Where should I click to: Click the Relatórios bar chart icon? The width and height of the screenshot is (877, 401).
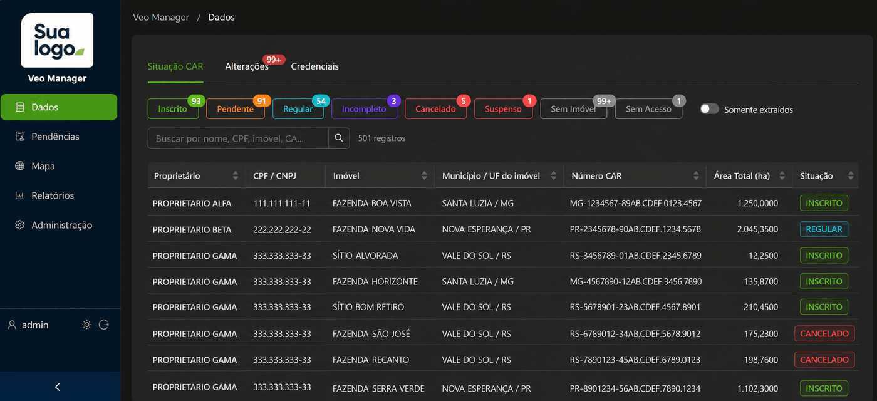(x=19, y=195)
